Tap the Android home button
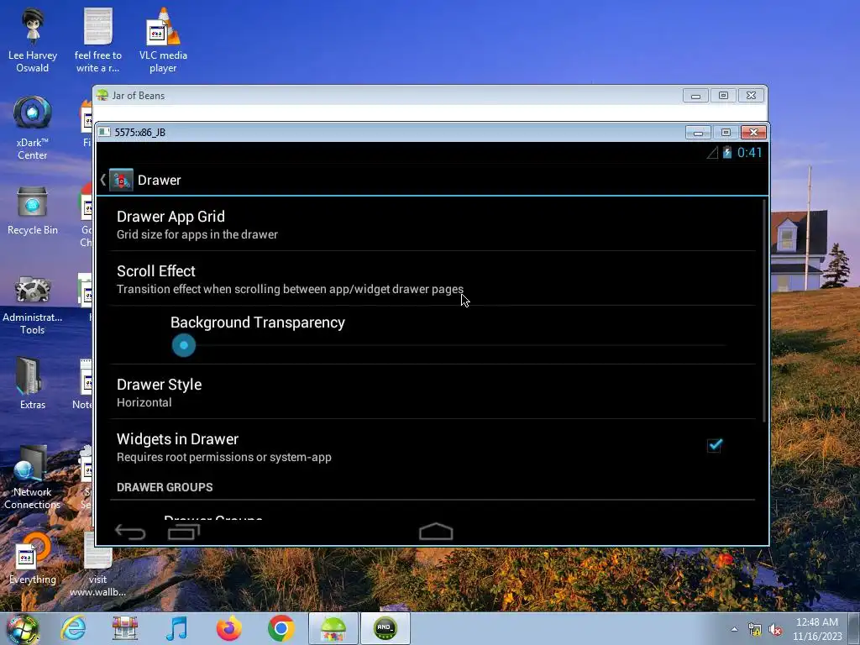860x645 pixels. click(x=436, y=532)
